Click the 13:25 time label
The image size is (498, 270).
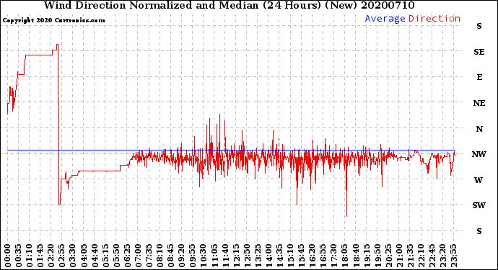click(x=258, y=256)
